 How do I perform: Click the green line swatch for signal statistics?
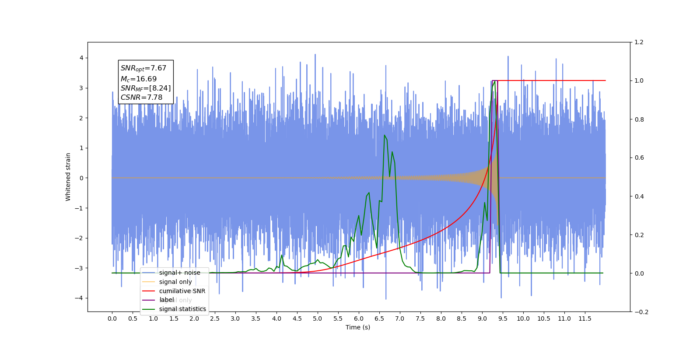[149, 309]
